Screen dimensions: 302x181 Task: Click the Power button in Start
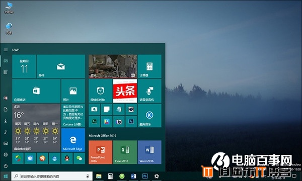6,166
